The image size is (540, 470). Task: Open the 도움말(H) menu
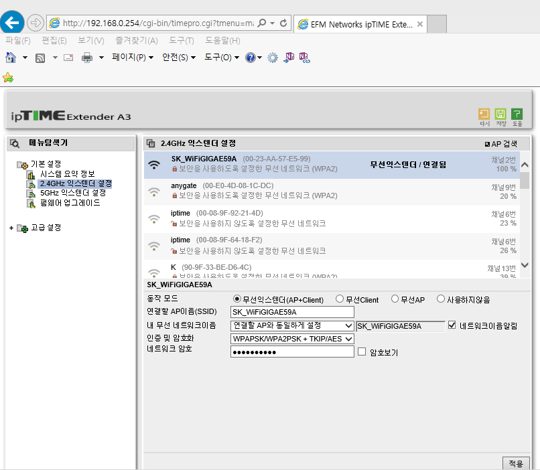tap(222, 41)
